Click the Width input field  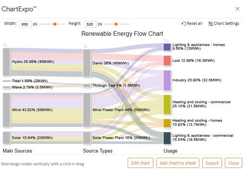[x=26, y=24]
